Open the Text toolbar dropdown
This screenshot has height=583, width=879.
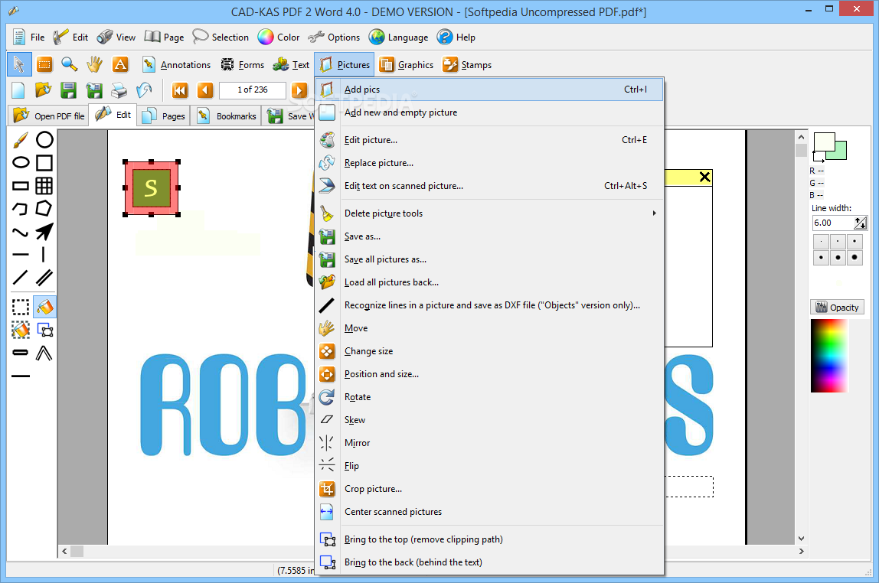coord(291,65)
